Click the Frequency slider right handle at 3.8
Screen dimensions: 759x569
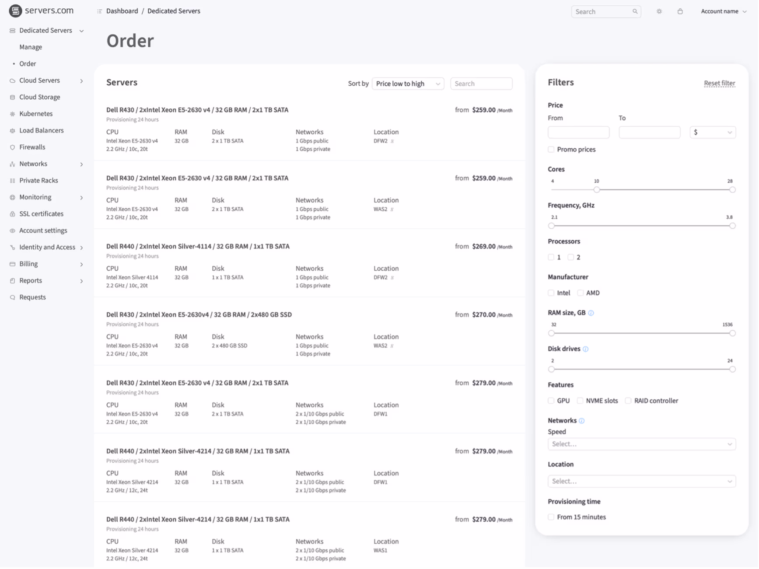732,226
